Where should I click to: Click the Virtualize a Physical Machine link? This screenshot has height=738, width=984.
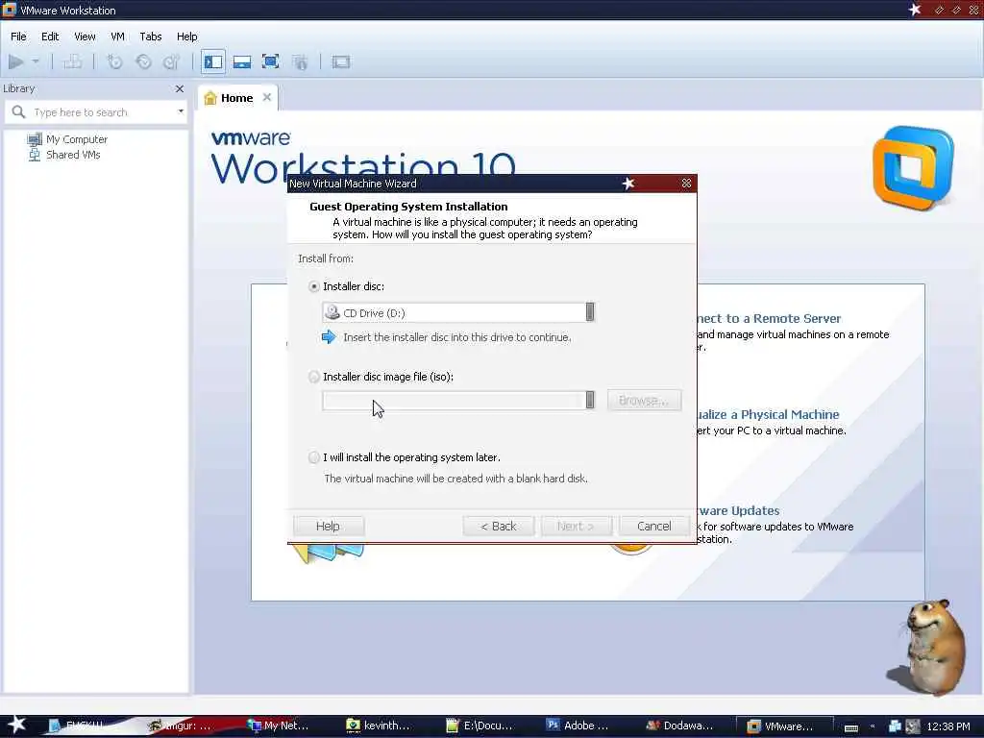click(x=768, y=414)
